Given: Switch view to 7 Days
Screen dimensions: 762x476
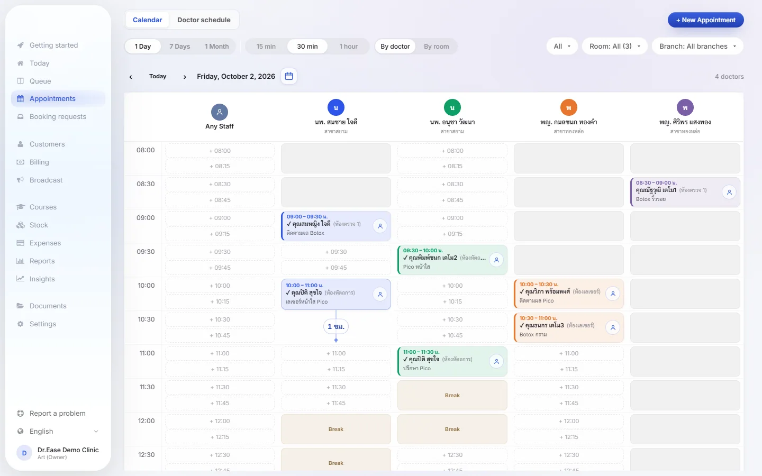Looking at the screenshot, I should point(180,47).
